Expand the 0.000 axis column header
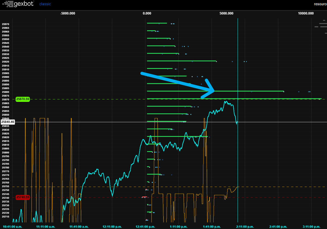The image size is (327, 229). point(147,13)
